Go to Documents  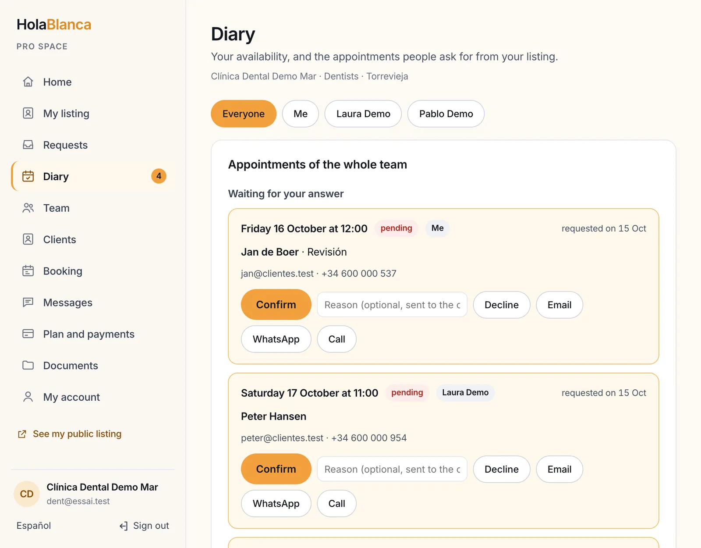pos(93,366)
